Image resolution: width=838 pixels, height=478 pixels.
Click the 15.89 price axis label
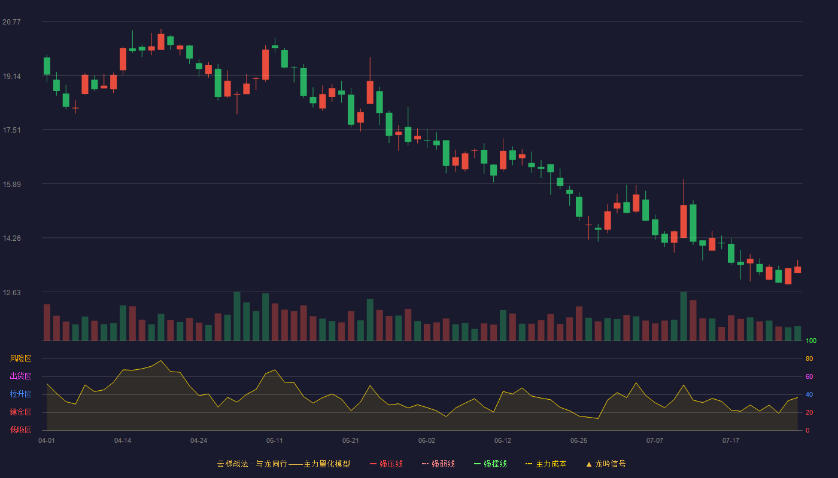pos(11,185)
